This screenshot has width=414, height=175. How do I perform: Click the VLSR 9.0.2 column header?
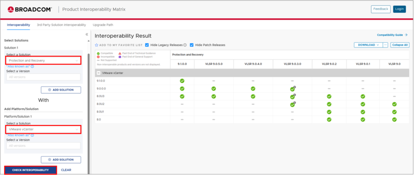(329, 64)
